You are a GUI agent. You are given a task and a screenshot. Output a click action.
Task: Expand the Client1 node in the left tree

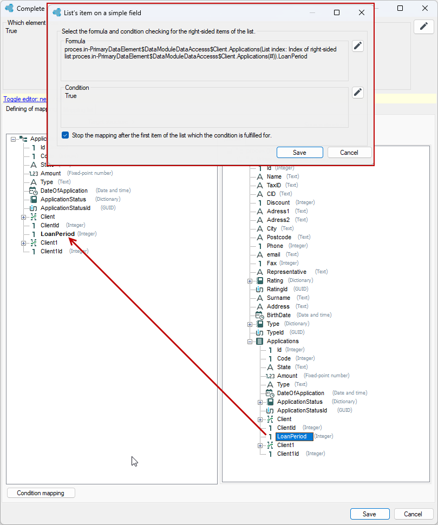click(23, 243)
